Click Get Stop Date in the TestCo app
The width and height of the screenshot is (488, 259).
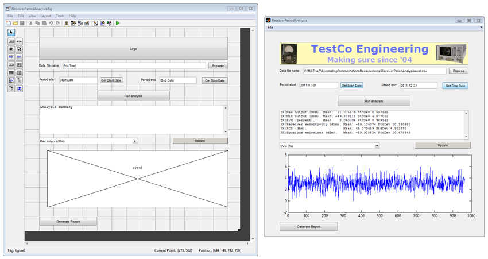[x=455, y=86]
